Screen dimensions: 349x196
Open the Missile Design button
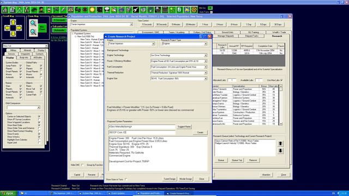pos(185,179)
